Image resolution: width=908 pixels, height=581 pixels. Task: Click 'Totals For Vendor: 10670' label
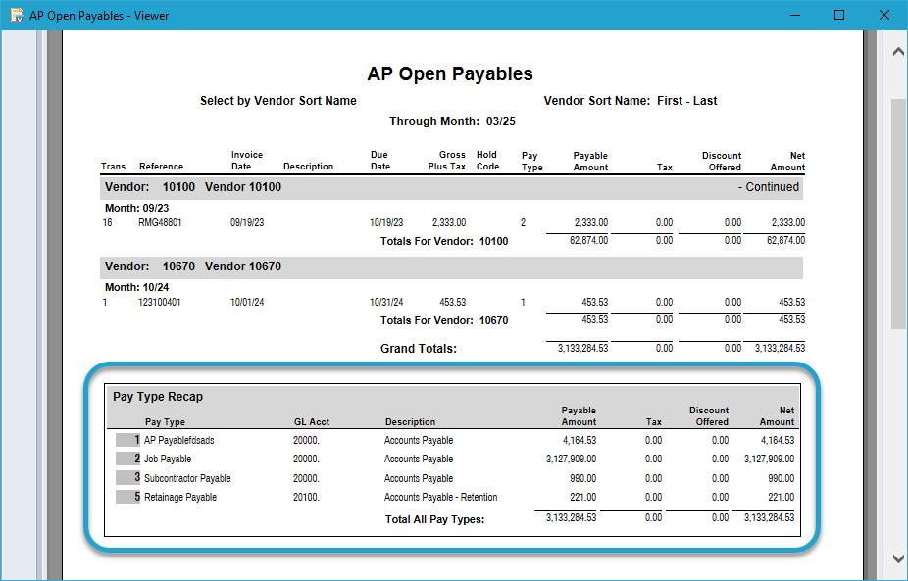[x=444, y=320]
